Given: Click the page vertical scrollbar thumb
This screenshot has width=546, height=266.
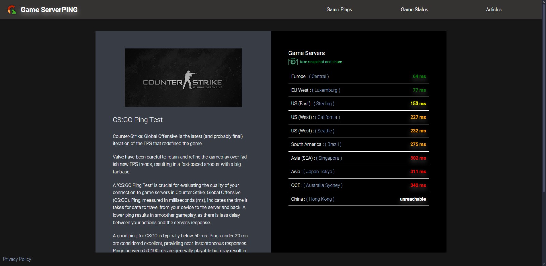Looking at the screenshot, I should coord(544,99).
